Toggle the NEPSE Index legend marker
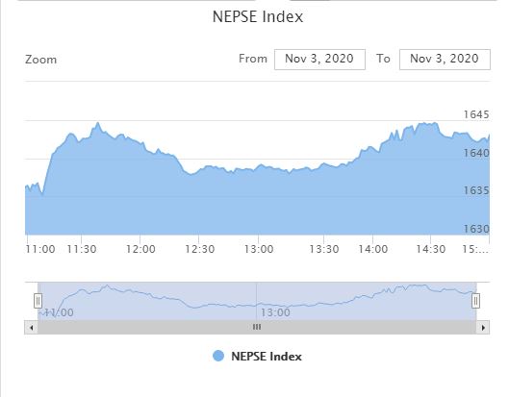This screenshot has height=397, width=509. [218, 356]
